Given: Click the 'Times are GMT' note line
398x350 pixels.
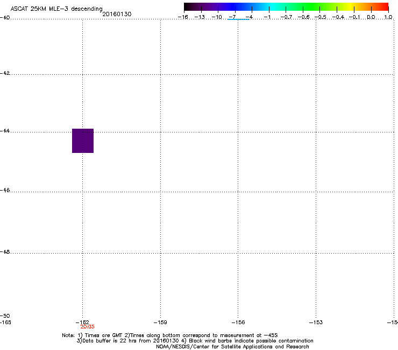Looking at the screenshot, I should (169, 335).
